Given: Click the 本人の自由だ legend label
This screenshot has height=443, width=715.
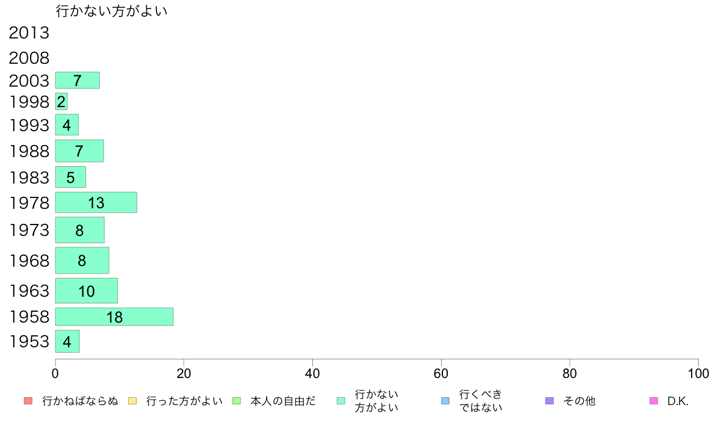Looking at the screenshot, I should (x=283, y=401).
